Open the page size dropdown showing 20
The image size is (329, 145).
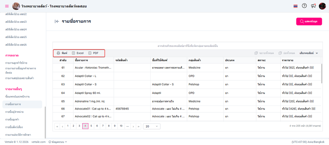tap(152, 126)
